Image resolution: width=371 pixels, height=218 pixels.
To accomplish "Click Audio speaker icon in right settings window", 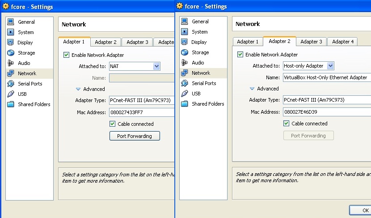I will pyautogui.click(x=185, y=63).
